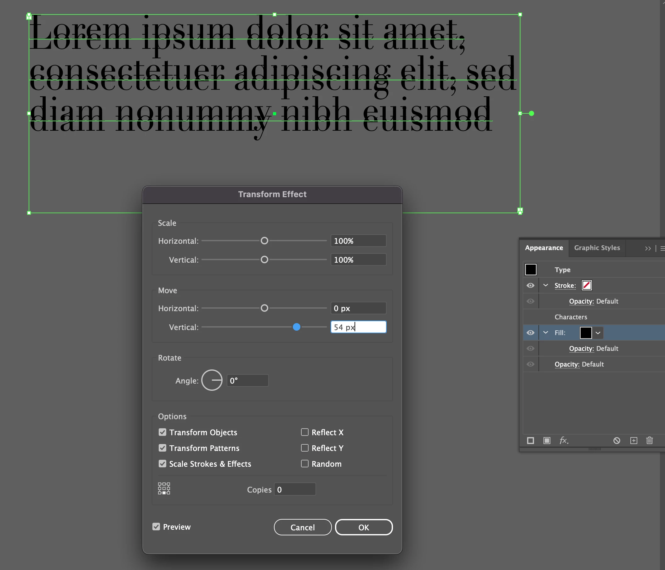Screen dimensions: 665x570
Task: Switch to the Graphic Styles tab
Action: [x=597, y=248]
